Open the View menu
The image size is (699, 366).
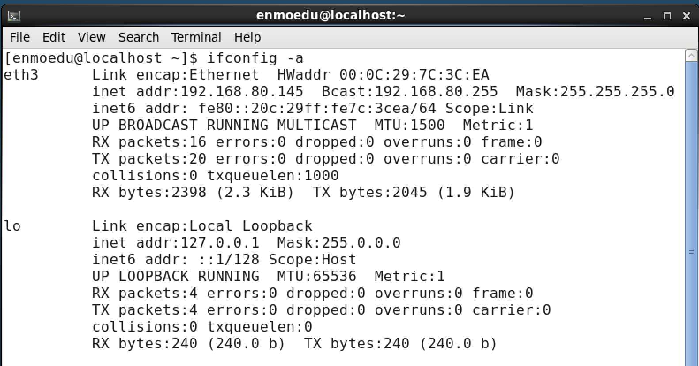coord(92,37)
